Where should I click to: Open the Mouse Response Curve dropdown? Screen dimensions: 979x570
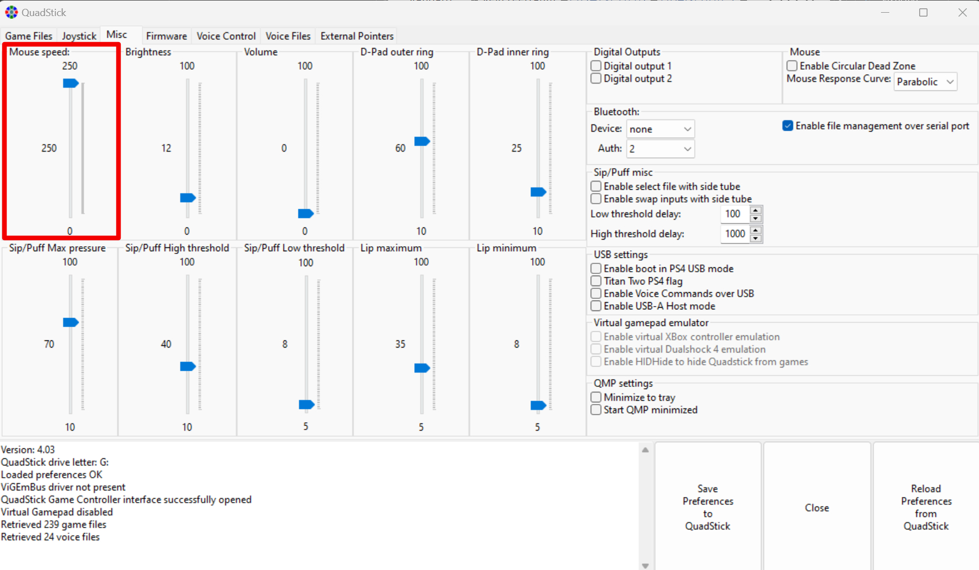[925, 82]
